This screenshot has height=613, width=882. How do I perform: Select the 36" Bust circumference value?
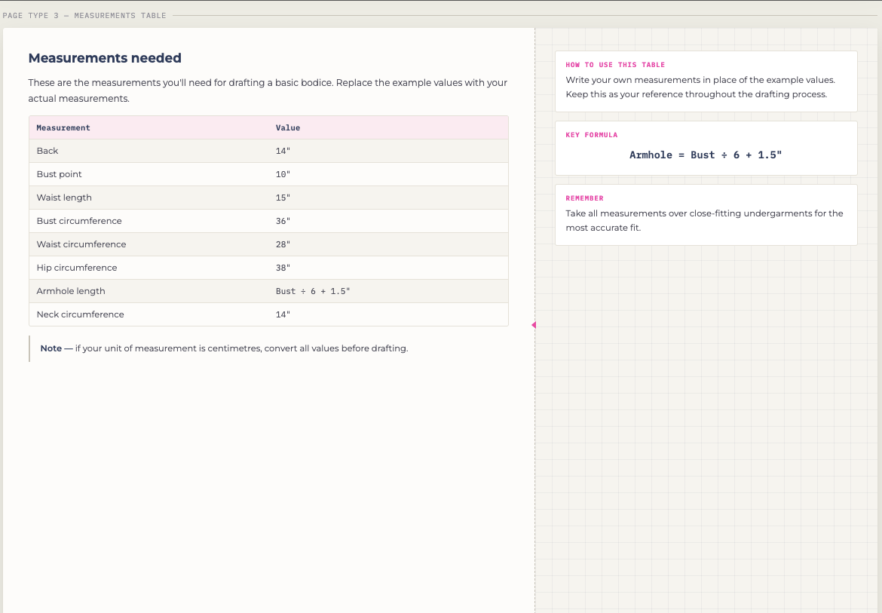(283, 221)
